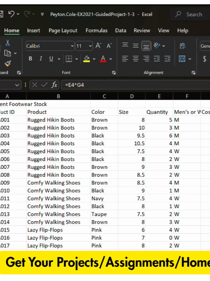Click the Navy color cell
The image size is (210, 281).
point(104,198)
